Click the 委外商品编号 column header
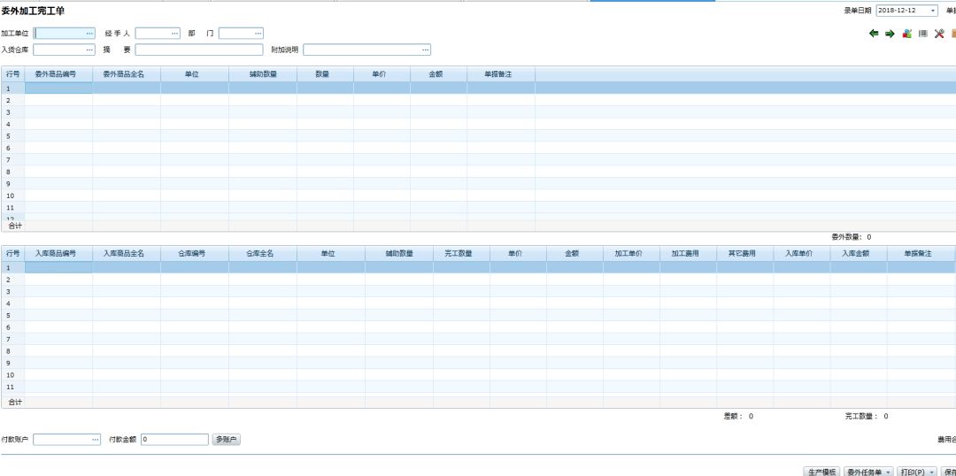Image resolution: width=956 pixels, height=476 pixels. tap(58, 74)
